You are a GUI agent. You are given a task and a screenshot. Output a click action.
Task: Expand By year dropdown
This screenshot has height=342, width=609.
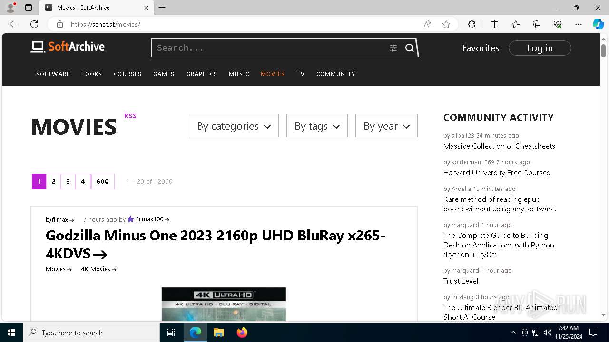(386, 126)
